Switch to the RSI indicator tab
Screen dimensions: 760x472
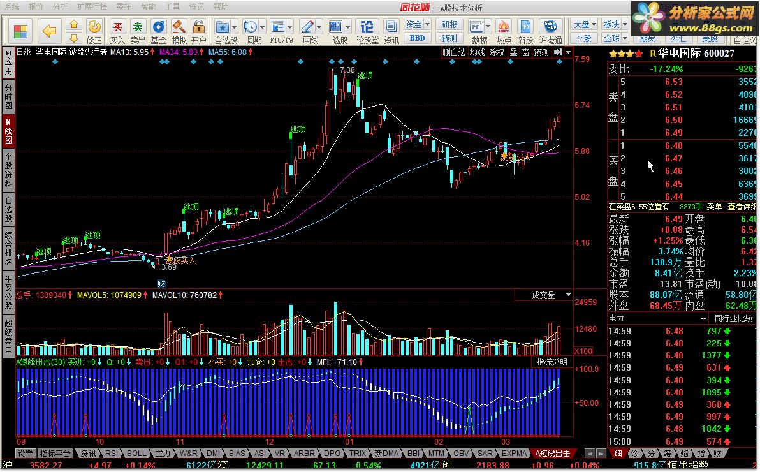112,453
